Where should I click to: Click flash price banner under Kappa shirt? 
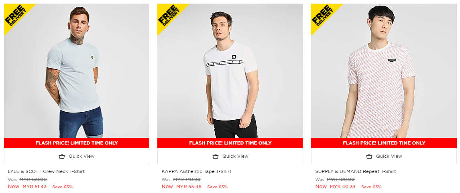coord(230,143)
